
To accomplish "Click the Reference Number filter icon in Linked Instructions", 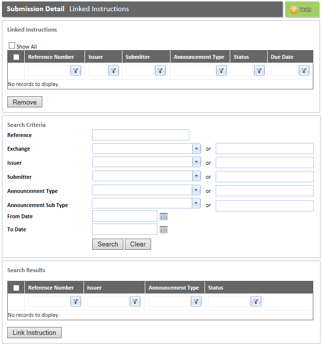I will [x=76, y=71].
